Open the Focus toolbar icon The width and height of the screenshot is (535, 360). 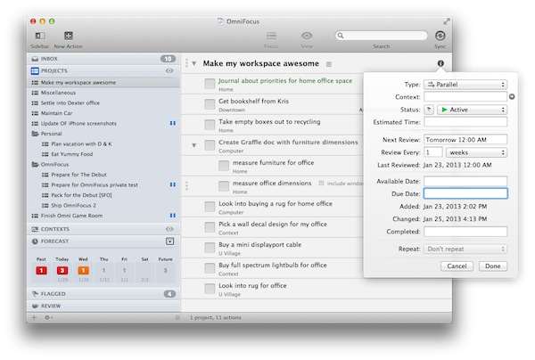272,36
